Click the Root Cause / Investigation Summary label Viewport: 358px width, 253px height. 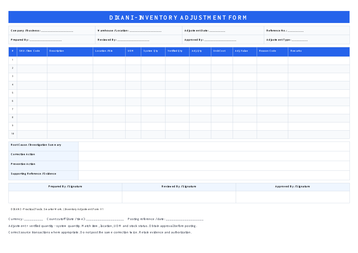click(36, 145)
